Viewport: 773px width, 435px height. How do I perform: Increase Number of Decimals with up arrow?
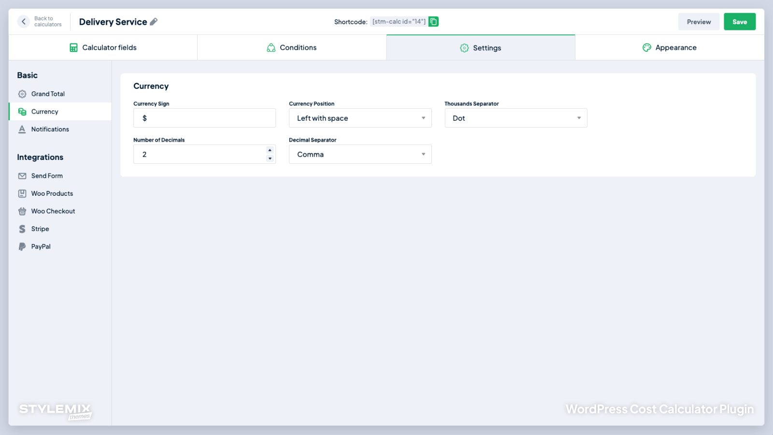[270, 150]
